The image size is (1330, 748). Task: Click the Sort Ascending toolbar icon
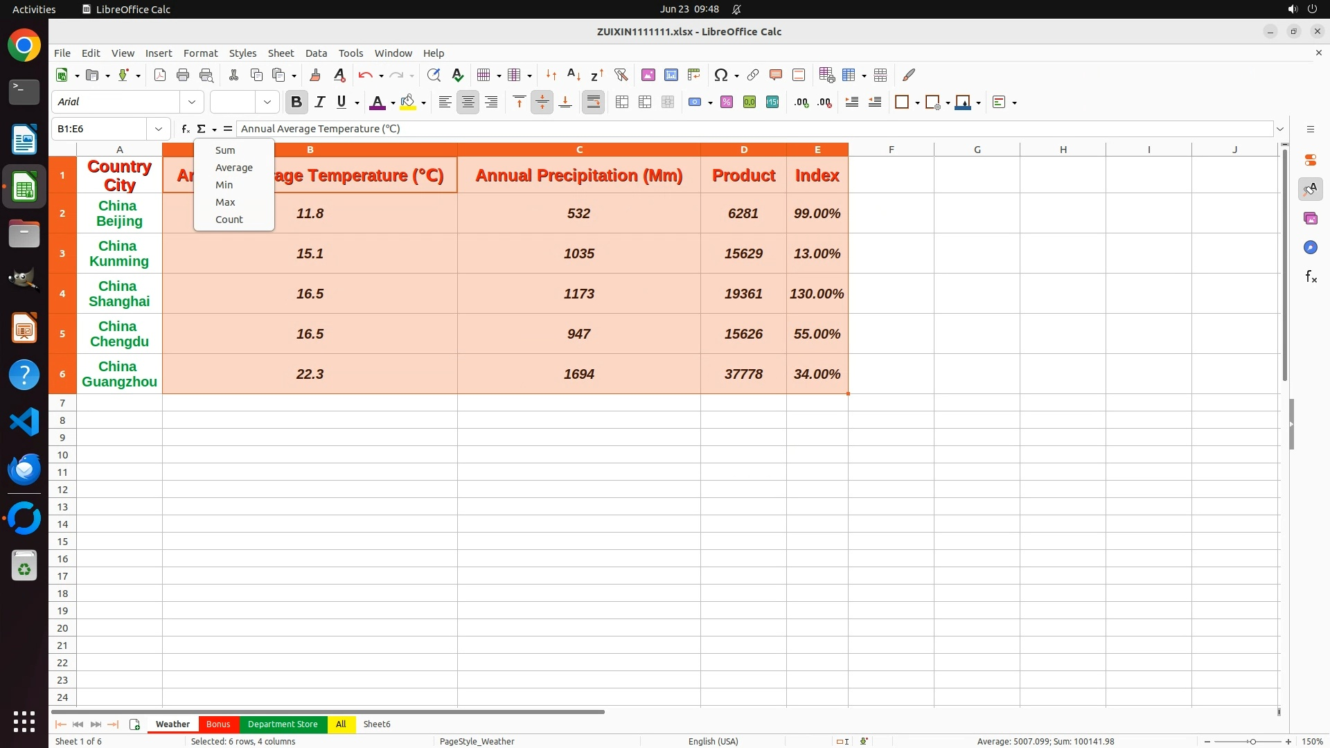click(574, 75)
